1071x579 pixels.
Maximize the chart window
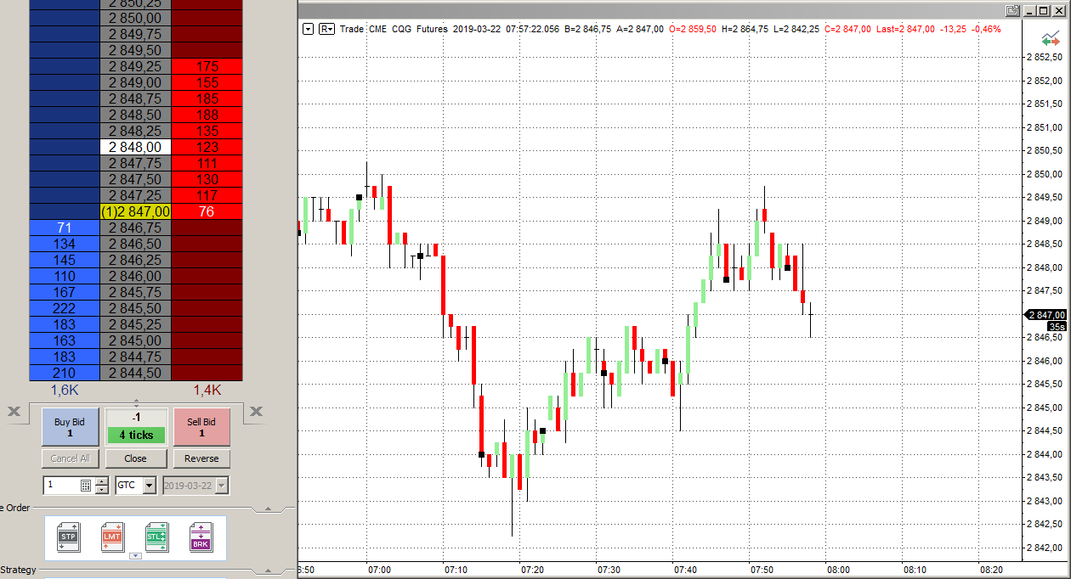click(1044, 10)
